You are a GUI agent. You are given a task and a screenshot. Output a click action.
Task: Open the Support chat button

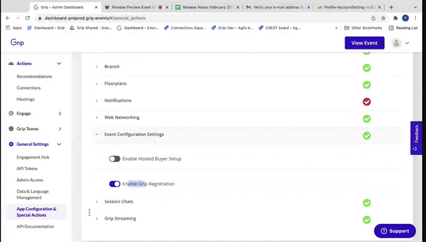tap(395, 231)
